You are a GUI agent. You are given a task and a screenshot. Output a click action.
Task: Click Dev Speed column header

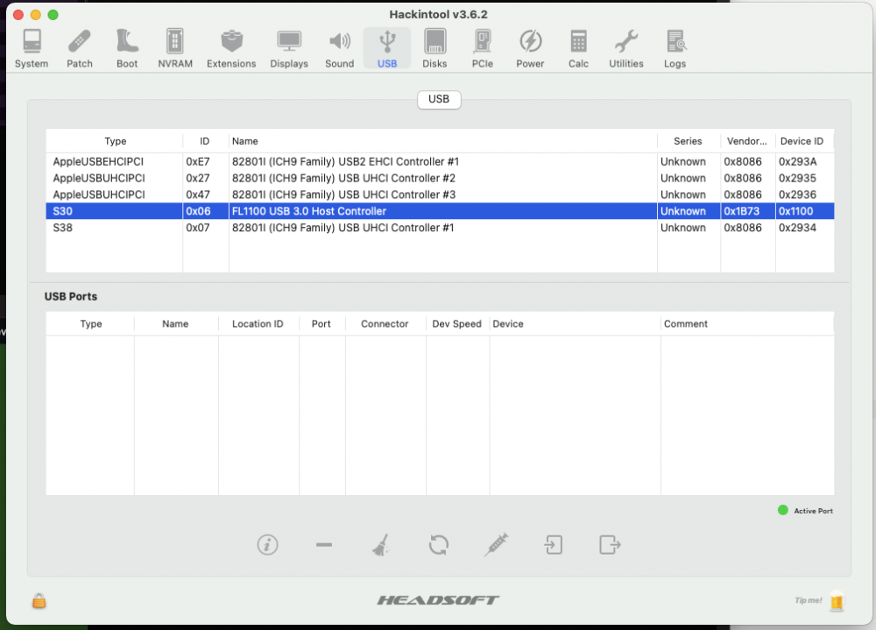tap(457, 324)
